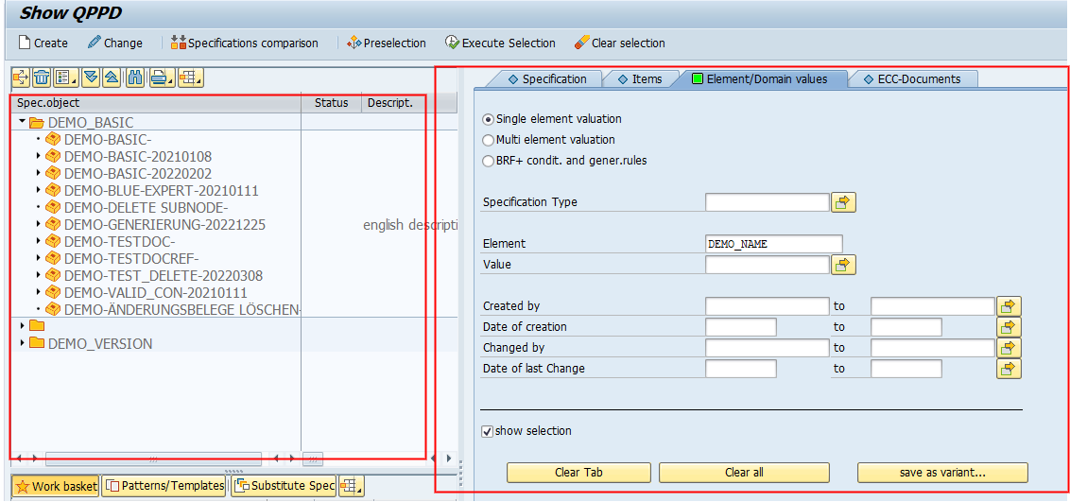Collapse the DEMO_BASIC folder

pyautogui.click(x=22, y=122)
